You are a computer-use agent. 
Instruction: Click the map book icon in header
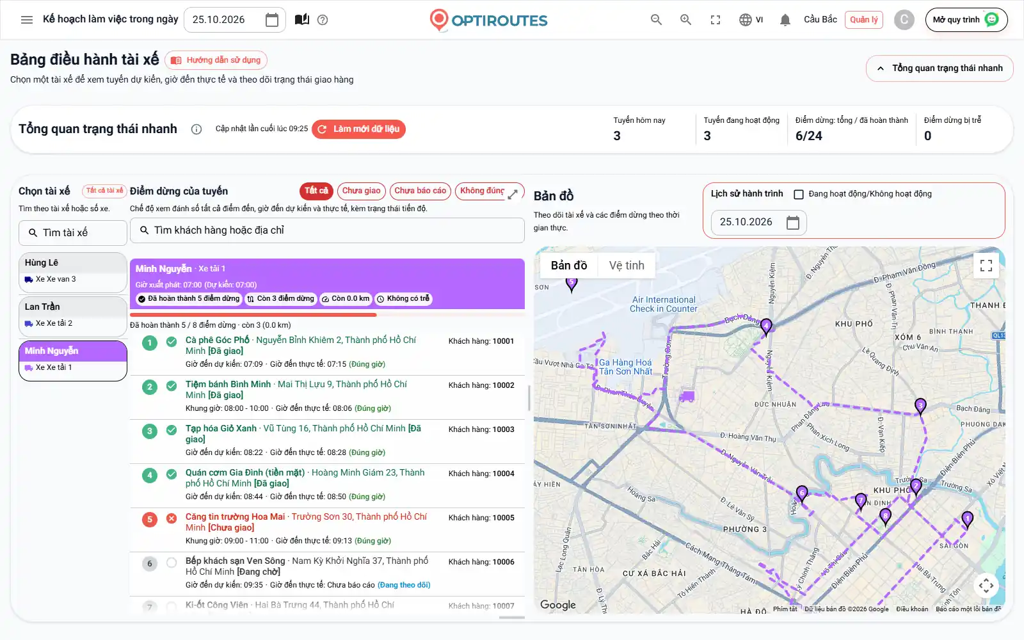click(x=302, y=20)
